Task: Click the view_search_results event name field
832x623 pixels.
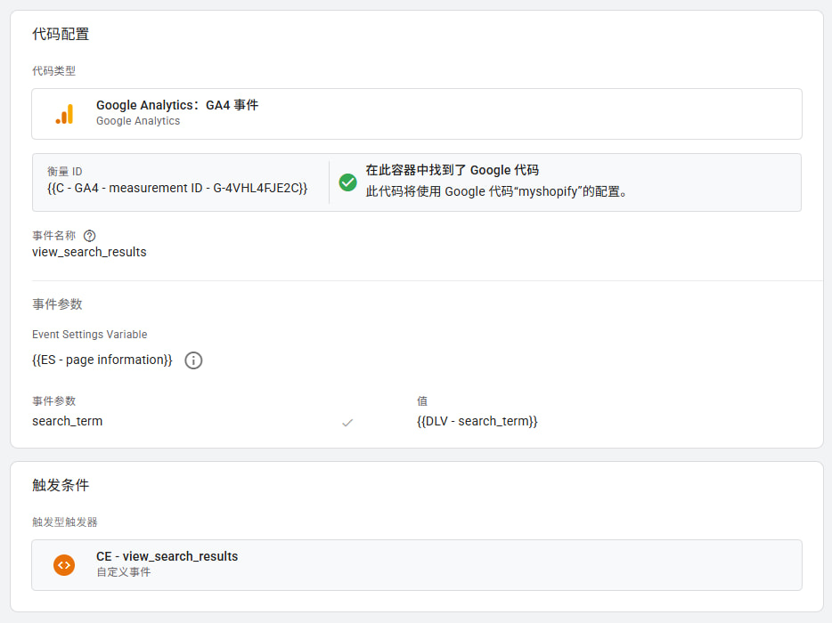Action: tap(89, 252)
